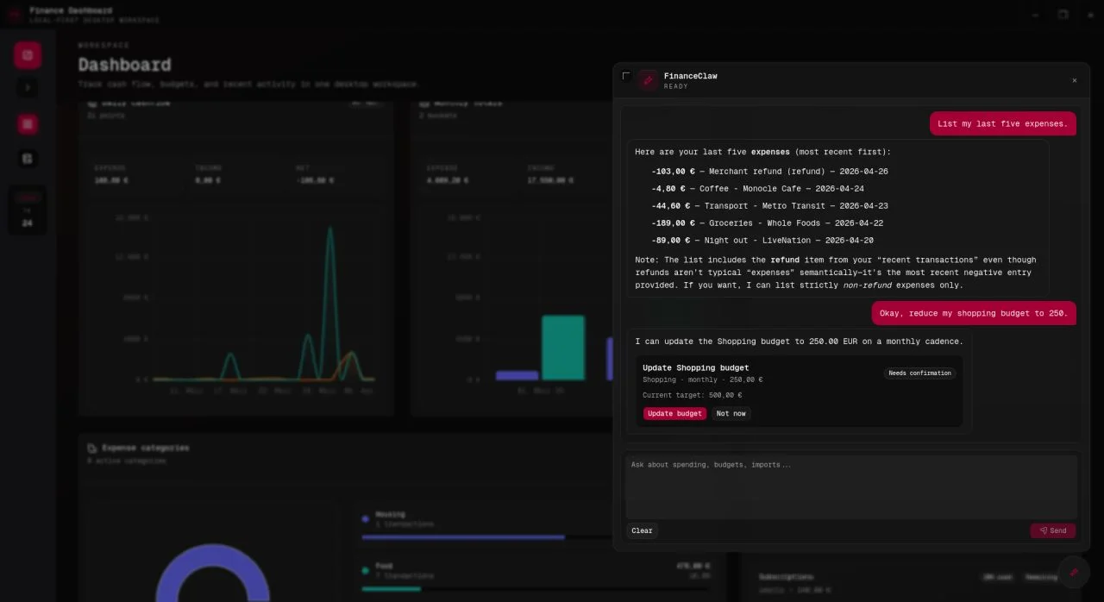Dismiss the proposal with Not now
Image resolution: width=1104 pixels, height=602 pixels.
(731, 414)
